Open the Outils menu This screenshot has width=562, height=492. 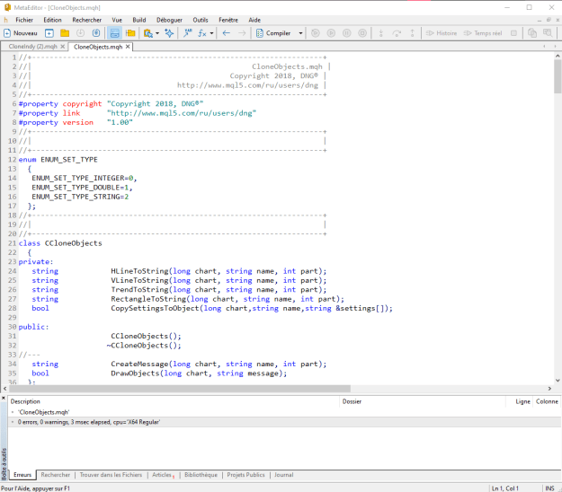201,20
